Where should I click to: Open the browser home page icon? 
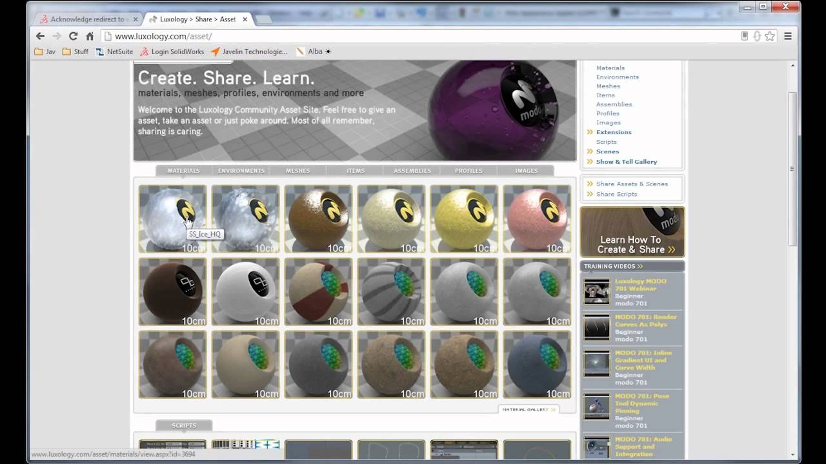point(90,36)
